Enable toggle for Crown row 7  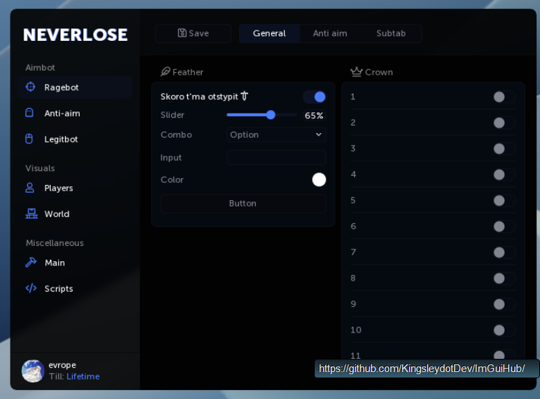(x=504, y=252)
